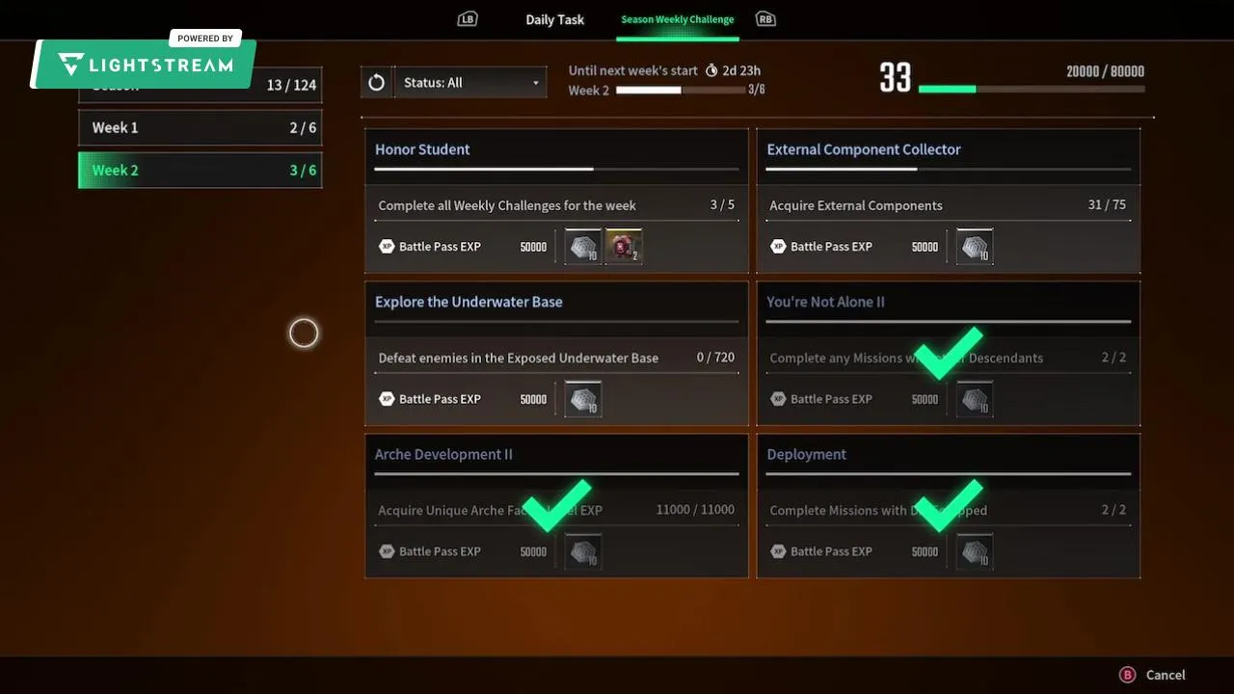Image resolution: width=1234 pixels, height=694 pixels.
Task: Click the level 33 battle pass progress bar
Action: pos(1032,89)
